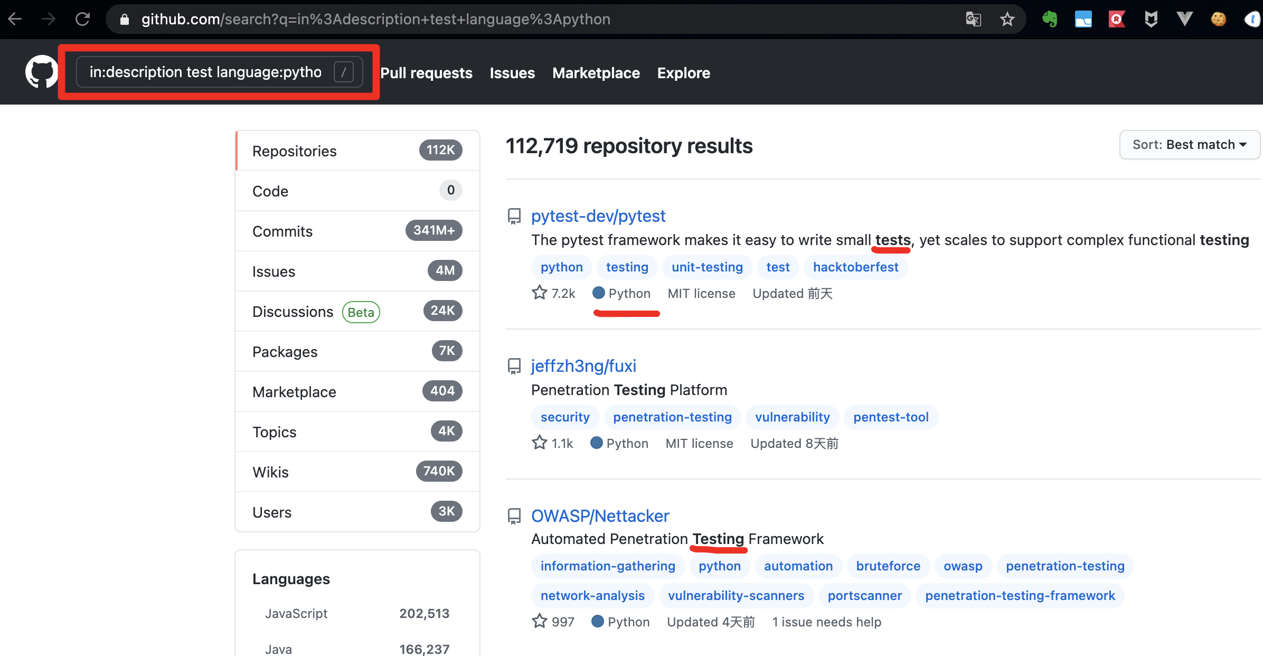Bookmark page with the star icon

[1007, 20]
